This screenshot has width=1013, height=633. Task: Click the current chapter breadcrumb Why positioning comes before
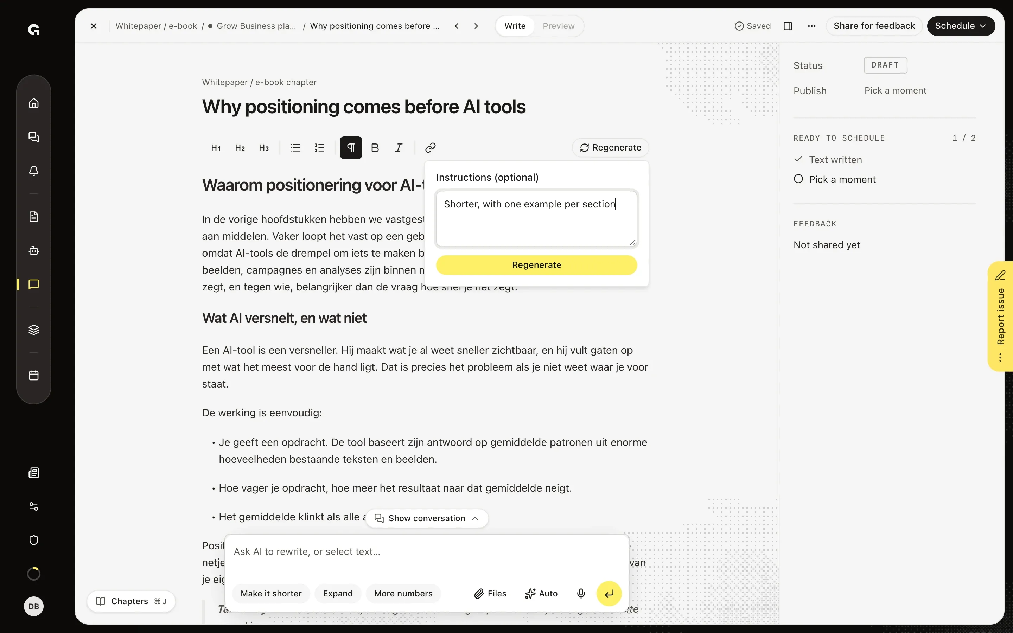coord(375,26)
